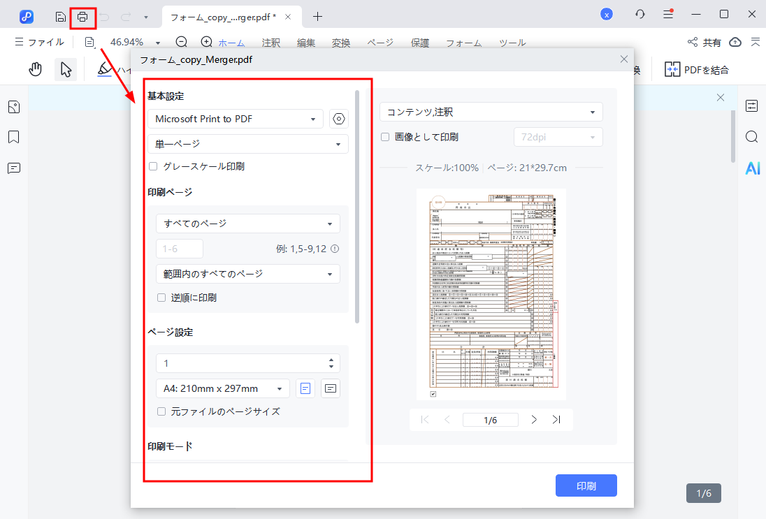Open the search panel on the right sidebar

point(751,137)
